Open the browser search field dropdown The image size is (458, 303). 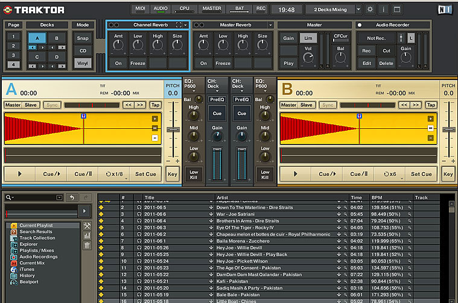coord(59,198)
